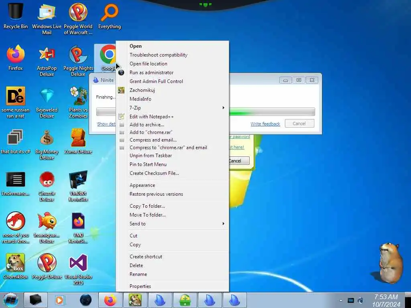Screen dimensions: 411x308
Task: Choose Copy To folder...
Action: coord(173,206)
